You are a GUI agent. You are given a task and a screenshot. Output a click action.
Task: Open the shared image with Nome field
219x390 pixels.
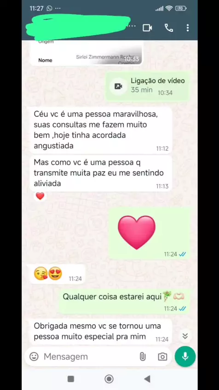[x=86, y=53]
